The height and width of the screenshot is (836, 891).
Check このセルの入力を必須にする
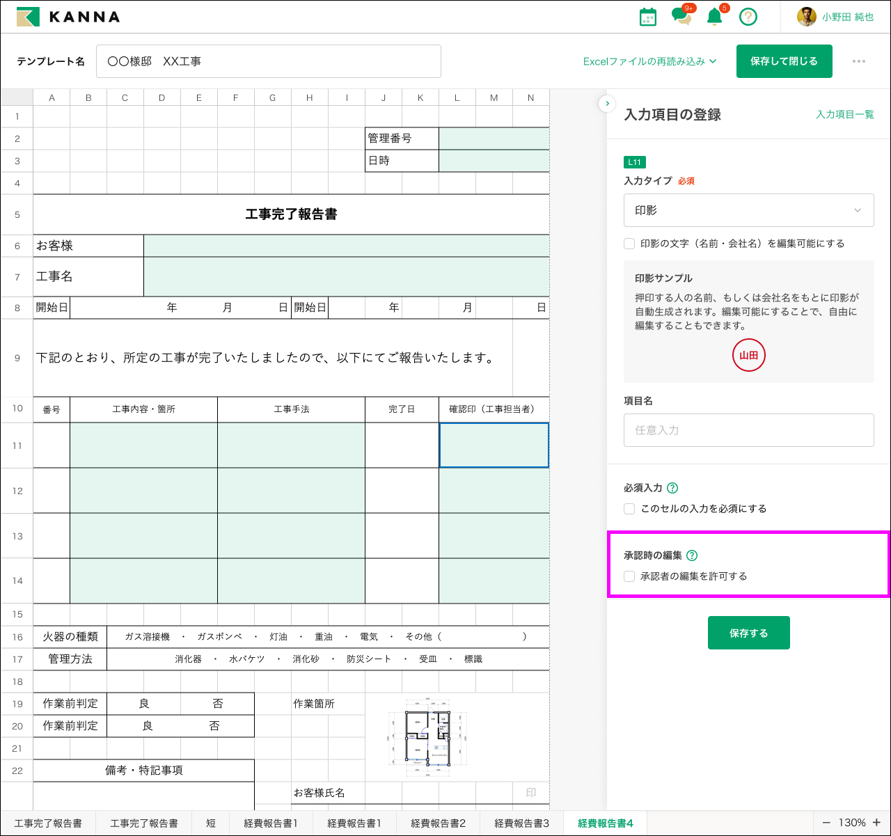point(629,509)
